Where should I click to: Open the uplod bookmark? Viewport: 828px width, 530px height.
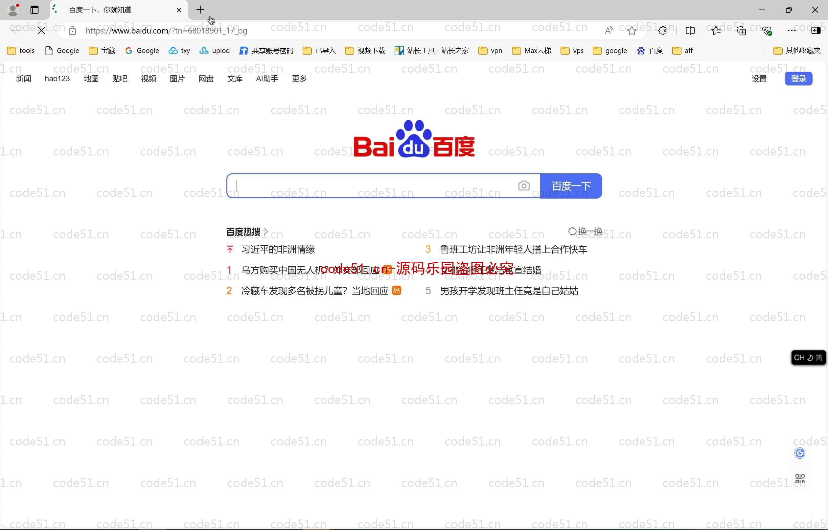215,51
